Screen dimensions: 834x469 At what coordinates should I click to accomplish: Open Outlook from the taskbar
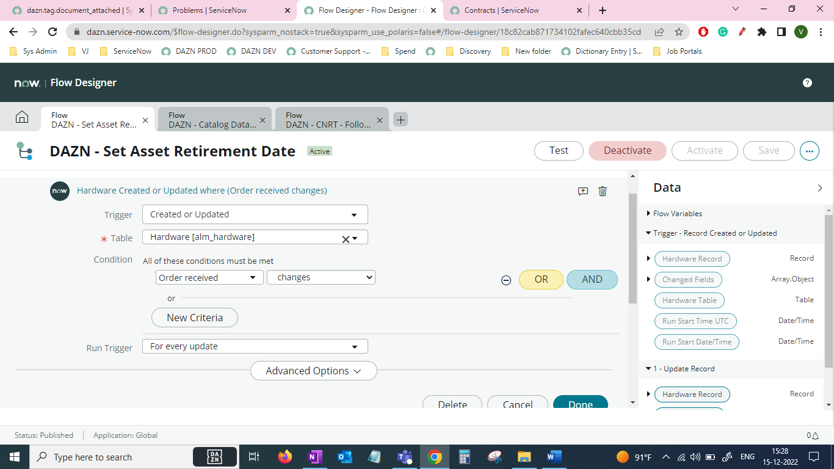pyautogui.click(x=345, y=457)
